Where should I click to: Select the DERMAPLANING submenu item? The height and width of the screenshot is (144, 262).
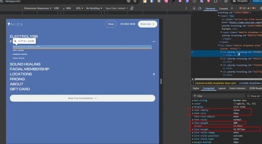point(20,54)
